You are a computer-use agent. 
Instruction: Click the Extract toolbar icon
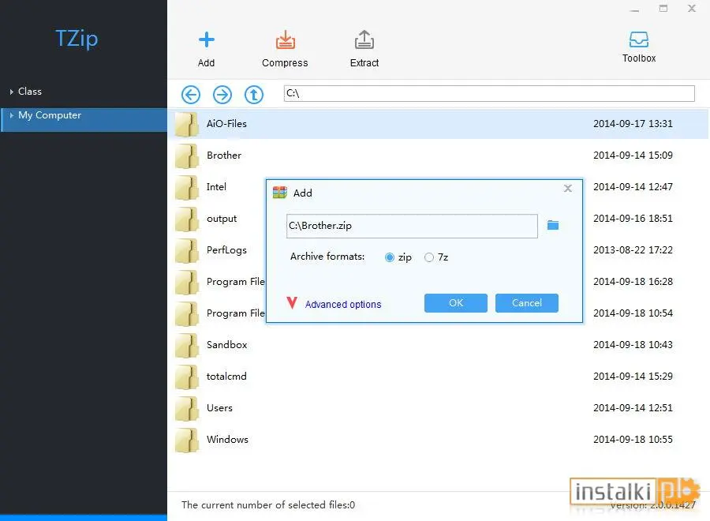[364, 40]
